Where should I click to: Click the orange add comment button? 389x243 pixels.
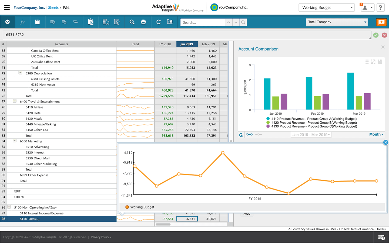coord(381,22)
